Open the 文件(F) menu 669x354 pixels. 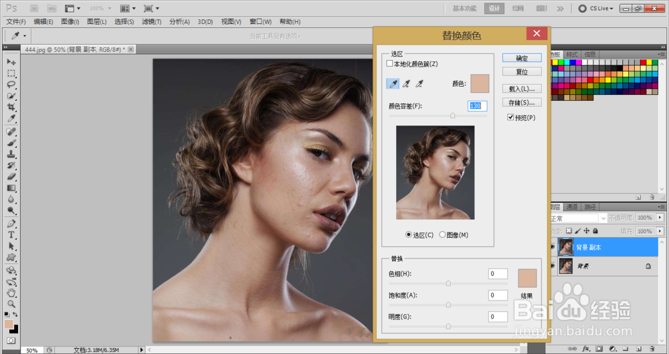[x=16, y=22]
